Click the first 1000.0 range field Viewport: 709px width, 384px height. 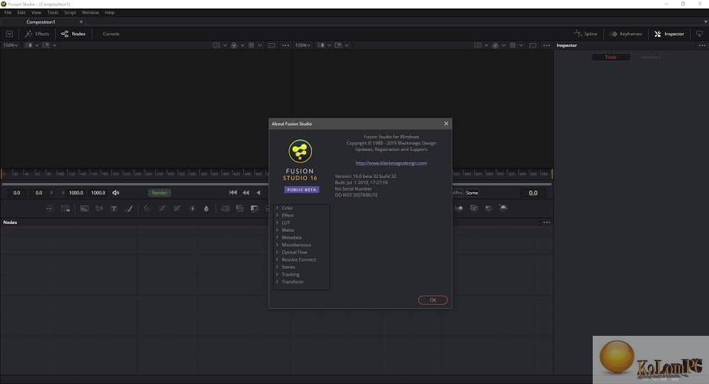(76, 193)
